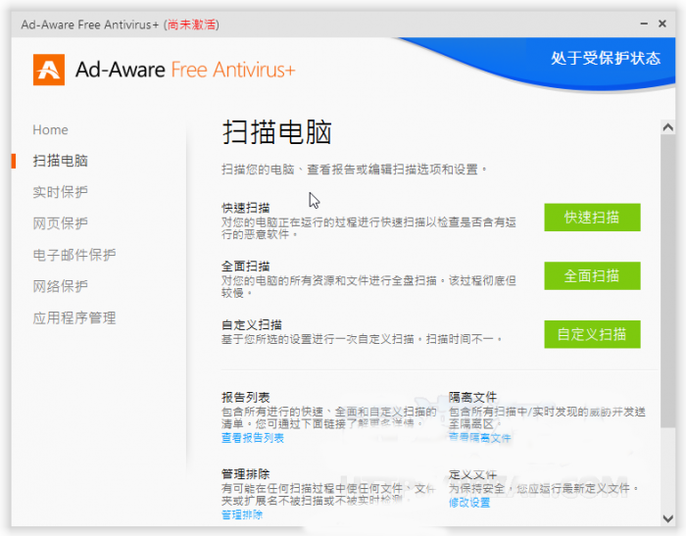Click the 尚未激活 text in title bar

coord(192,24)
